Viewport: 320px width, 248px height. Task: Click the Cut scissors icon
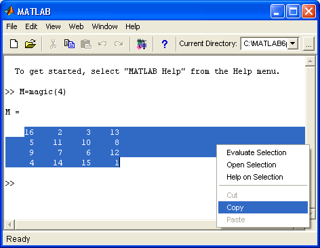[53, 44]
